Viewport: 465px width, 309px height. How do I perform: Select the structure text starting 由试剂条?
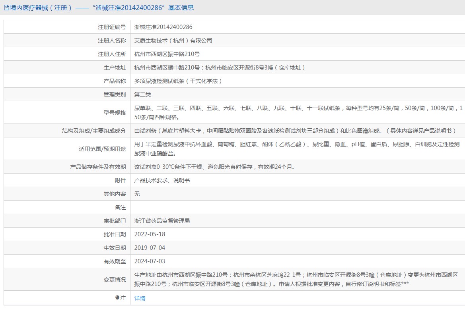tap(295, 131)
